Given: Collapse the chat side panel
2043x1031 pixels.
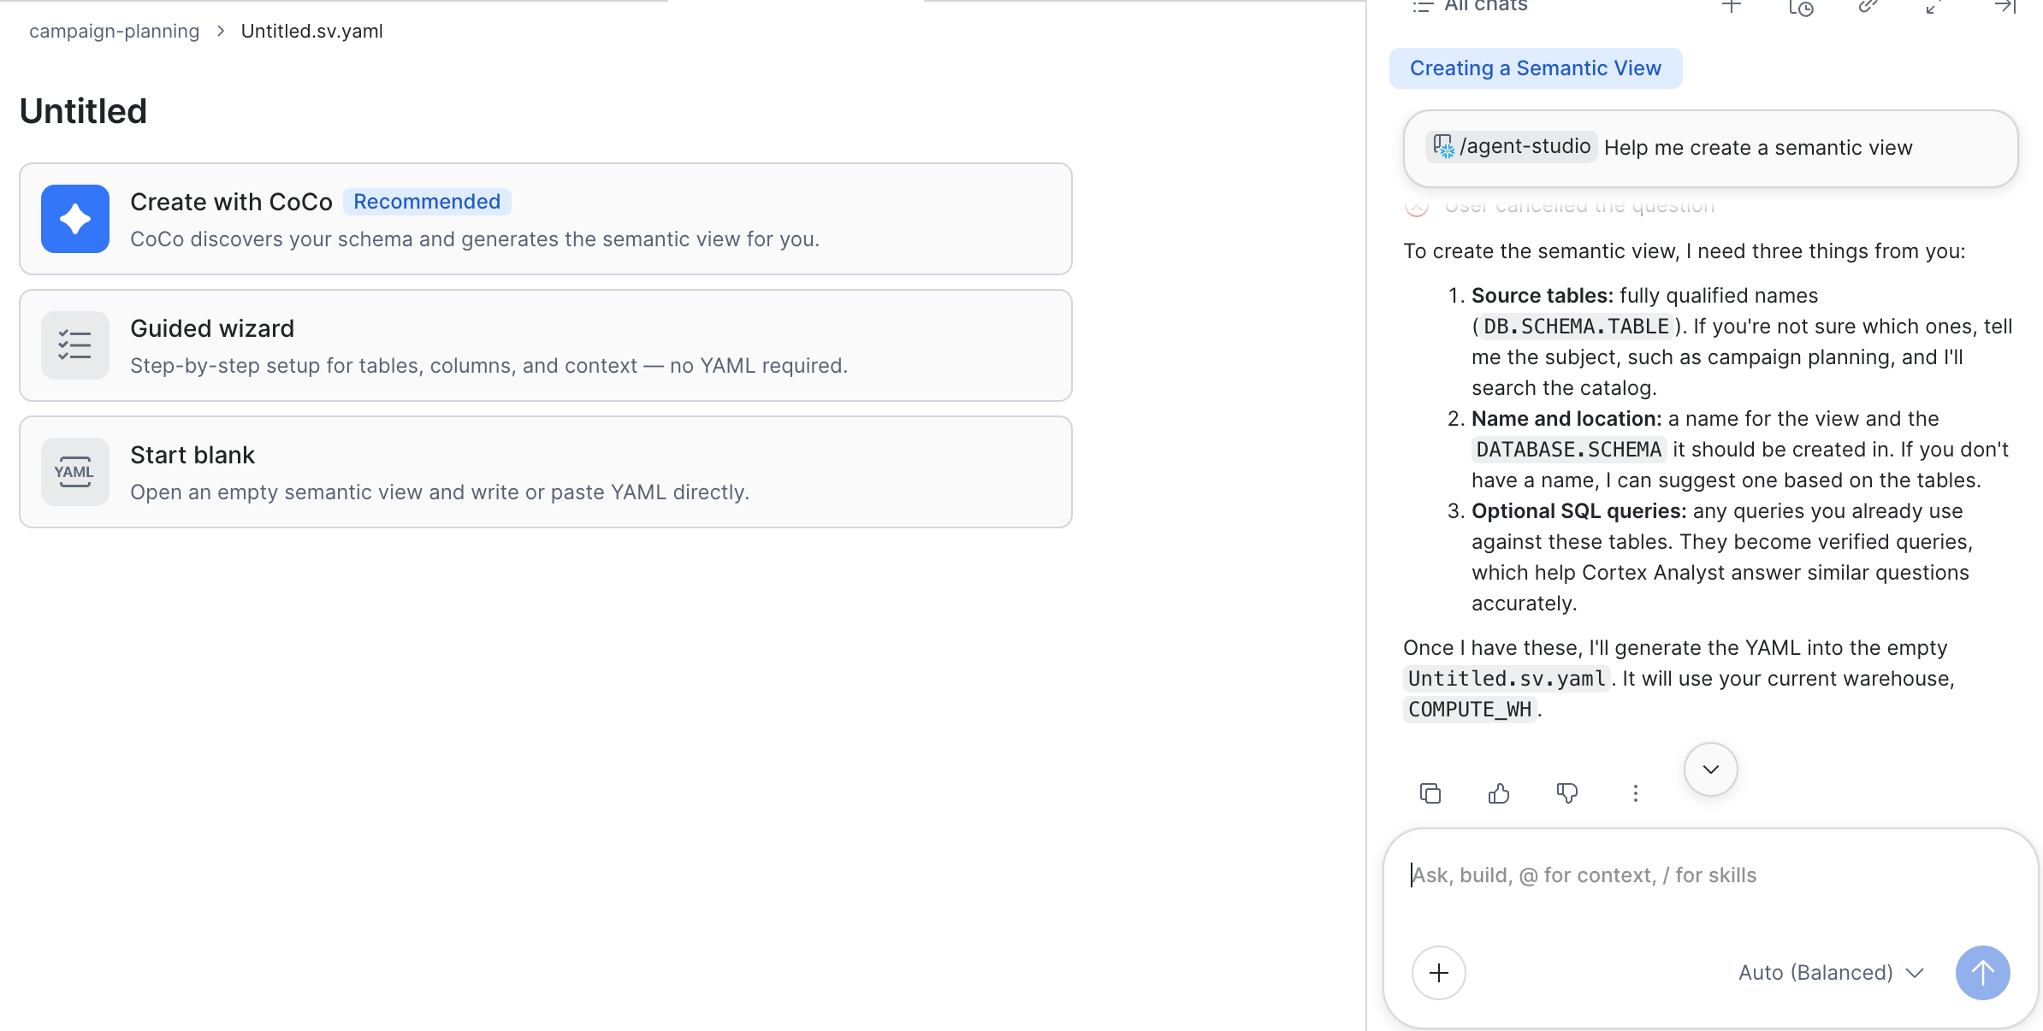Looking at the screenshot, I should coord(2005,7).
